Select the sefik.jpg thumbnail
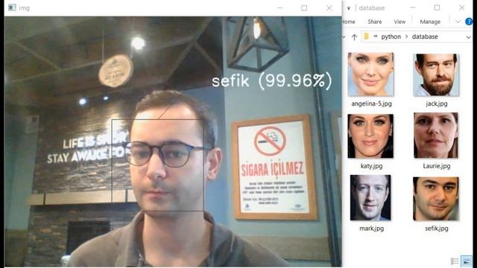The width and height of the screenshot is (477, 268). 436,199
